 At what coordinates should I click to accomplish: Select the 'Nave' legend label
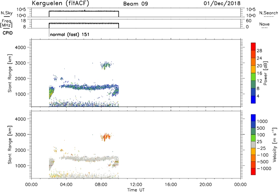264,24
